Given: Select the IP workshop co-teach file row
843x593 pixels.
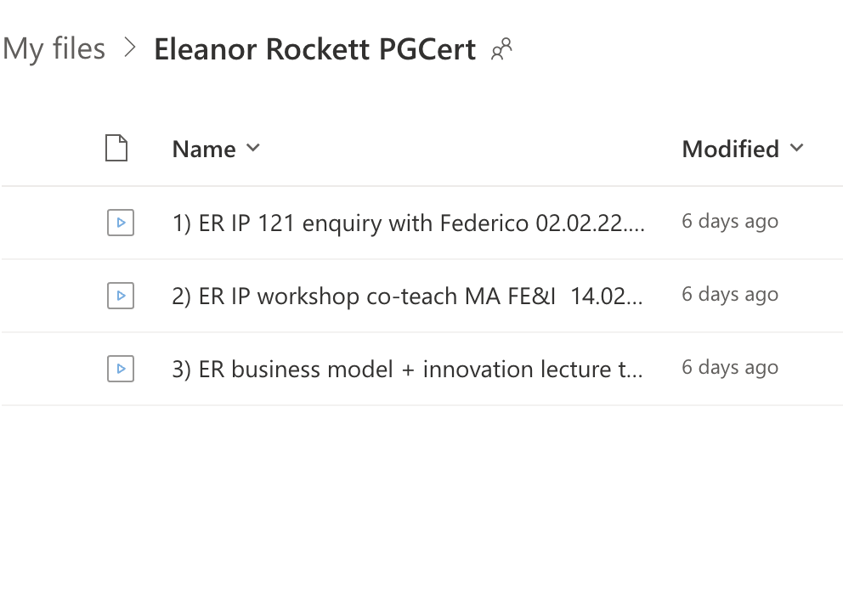Looking at the screenshot, I should click(51, 296).
